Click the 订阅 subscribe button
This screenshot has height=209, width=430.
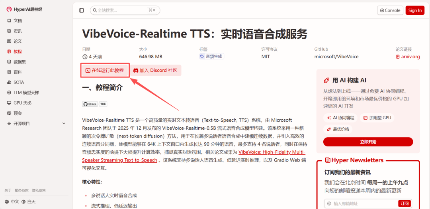tap(404, 203)
